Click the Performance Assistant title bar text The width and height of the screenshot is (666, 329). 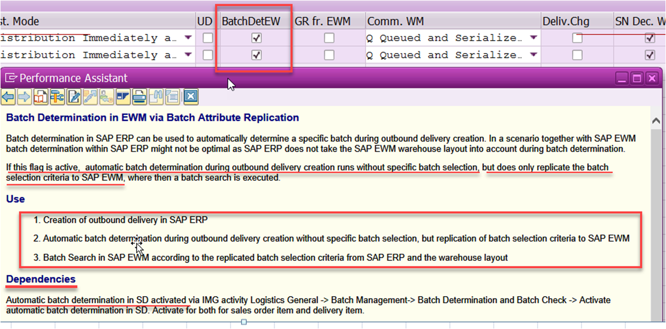click(74, 78)
